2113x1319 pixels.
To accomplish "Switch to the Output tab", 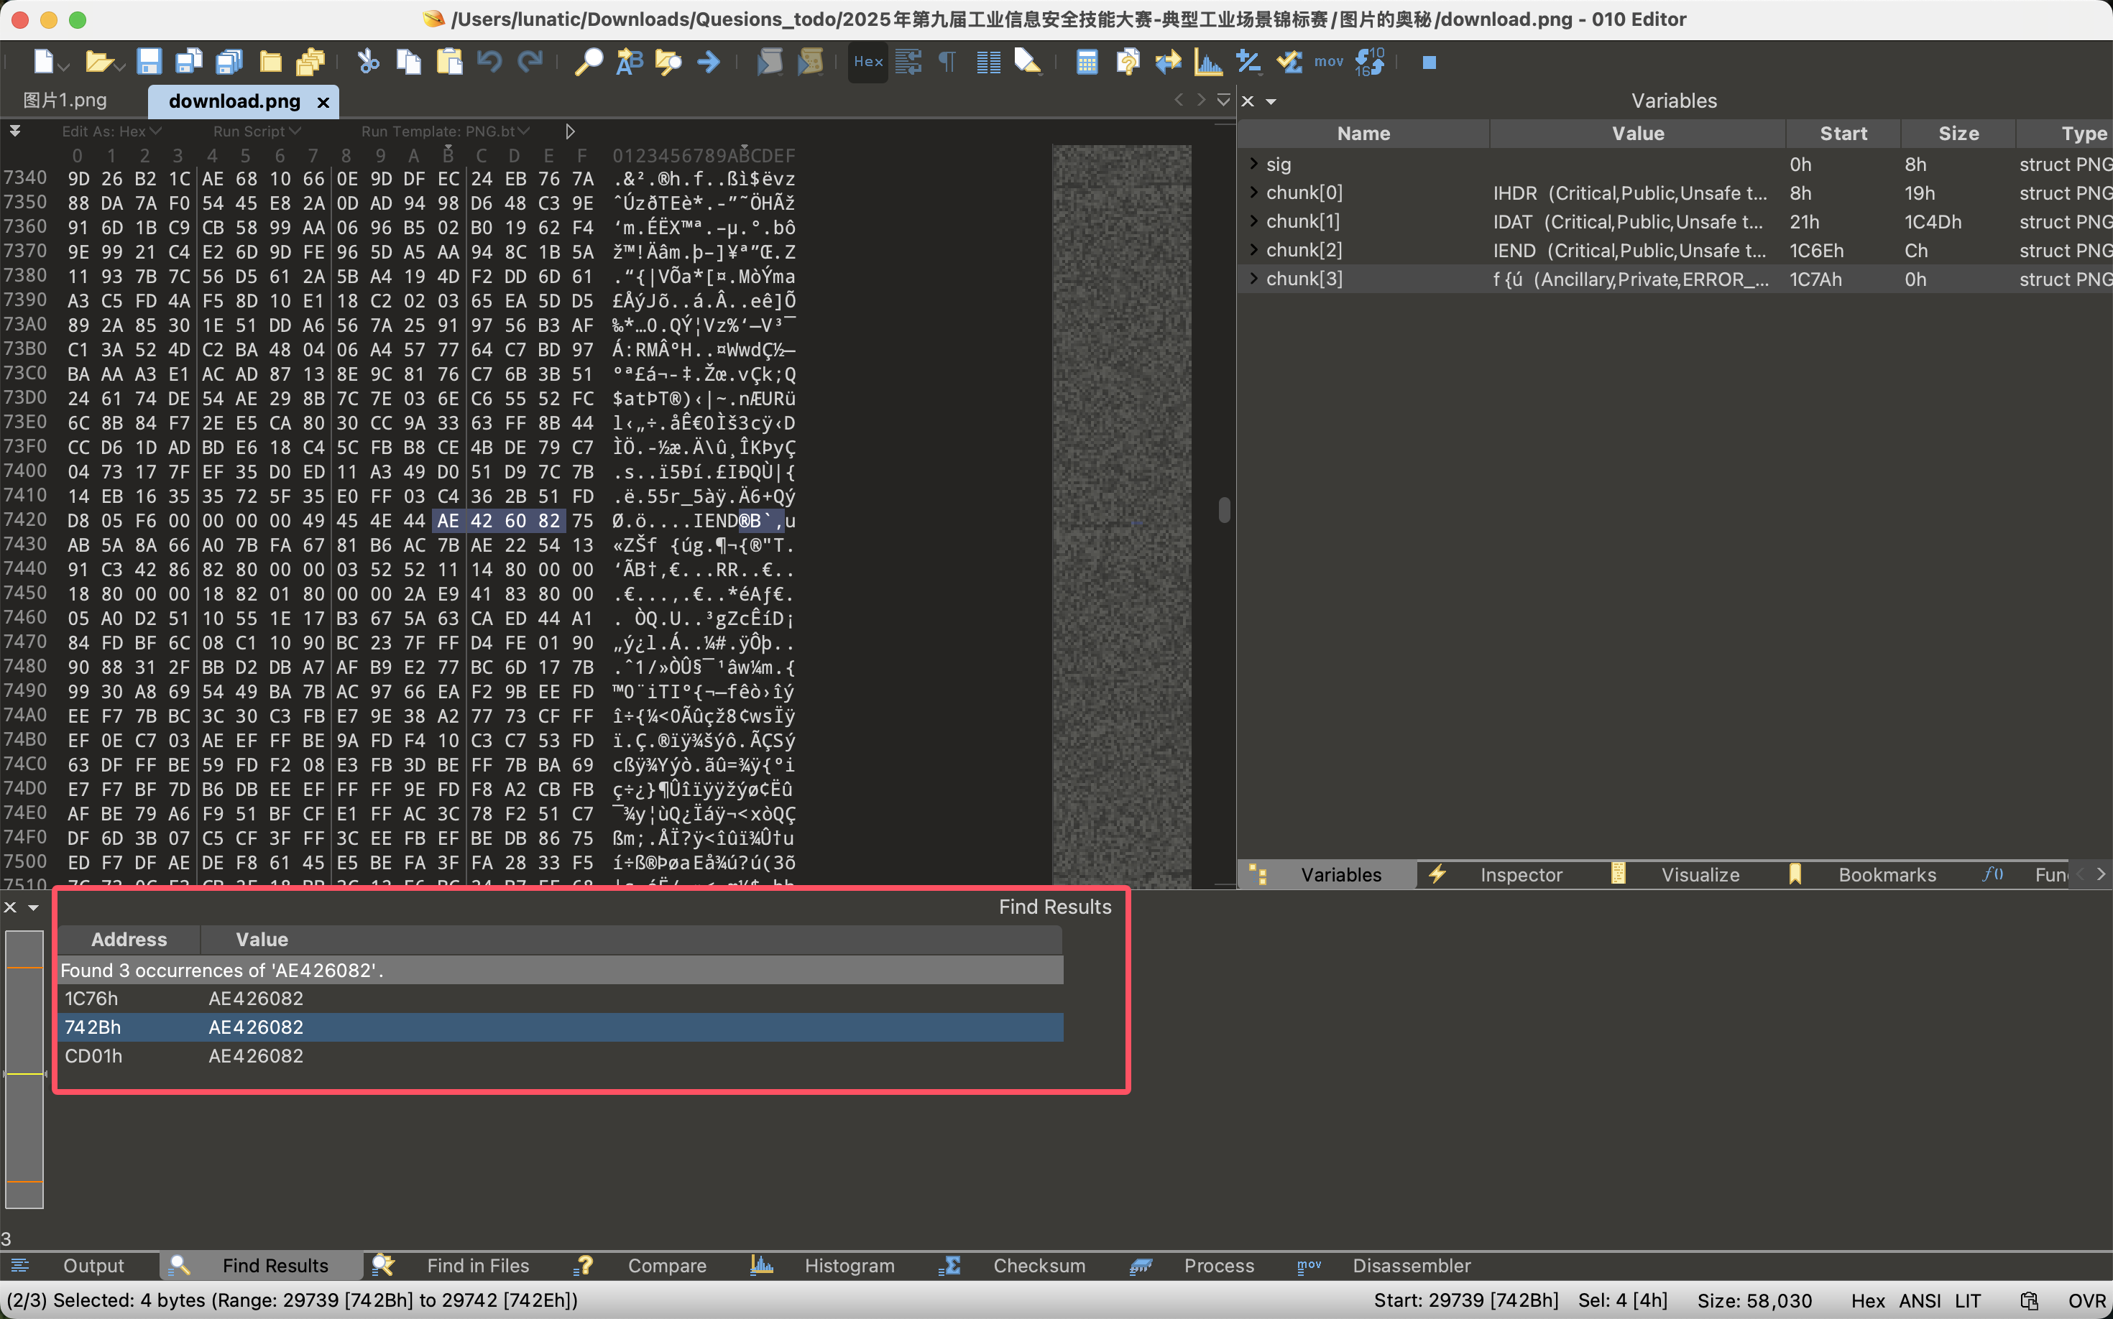I will tap(93, 1265).
